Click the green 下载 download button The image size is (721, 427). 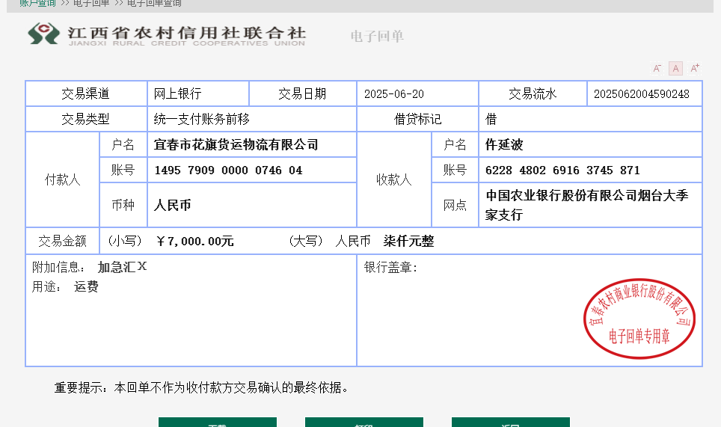[218, 423]
